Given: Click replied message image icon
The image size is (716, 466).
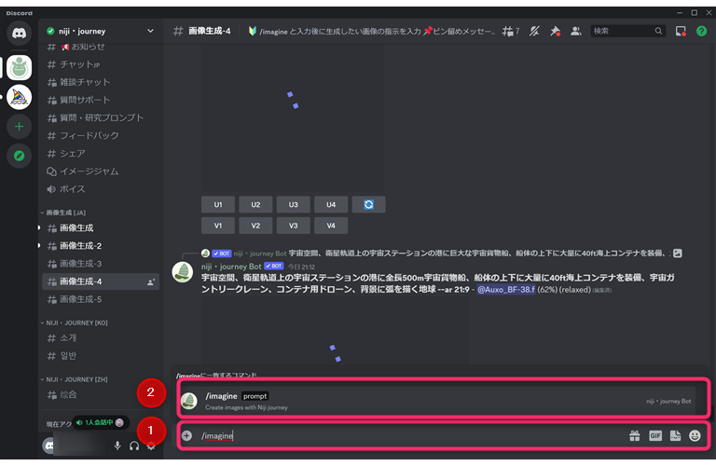Looking at the screenshot, I should (678, 254).
